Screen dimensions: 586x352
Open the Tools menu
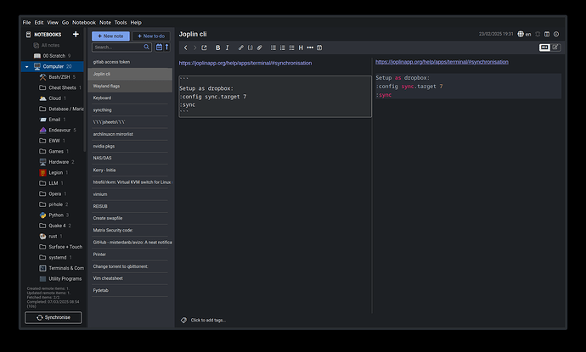[121, 22]
